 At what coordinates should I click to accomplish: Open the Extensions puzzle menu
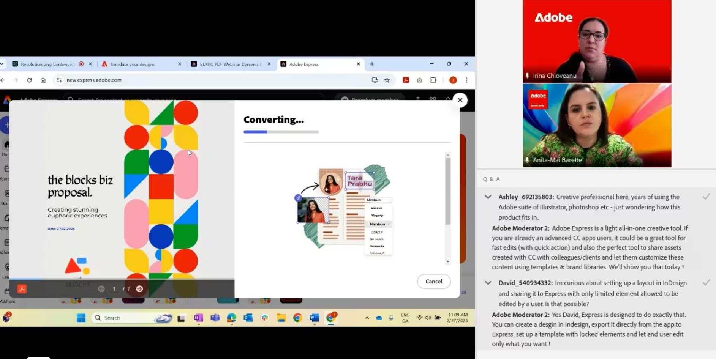[433, 80]
